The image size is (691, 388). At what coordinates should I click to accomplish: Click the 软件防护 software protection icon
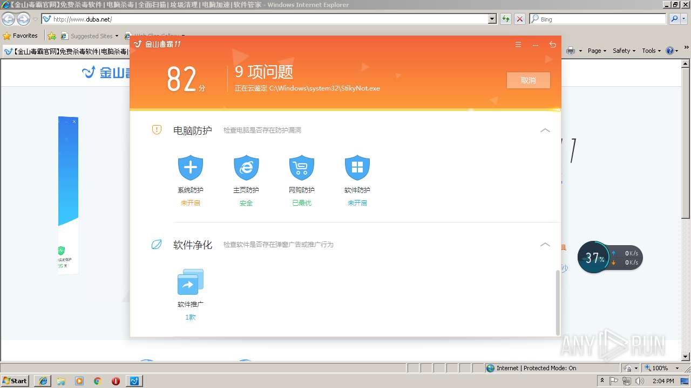pos(357,168)
